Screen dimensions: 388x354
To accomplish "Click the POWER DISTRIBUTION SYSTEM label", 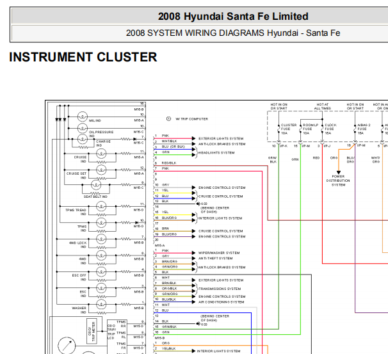I will point(338,181).
